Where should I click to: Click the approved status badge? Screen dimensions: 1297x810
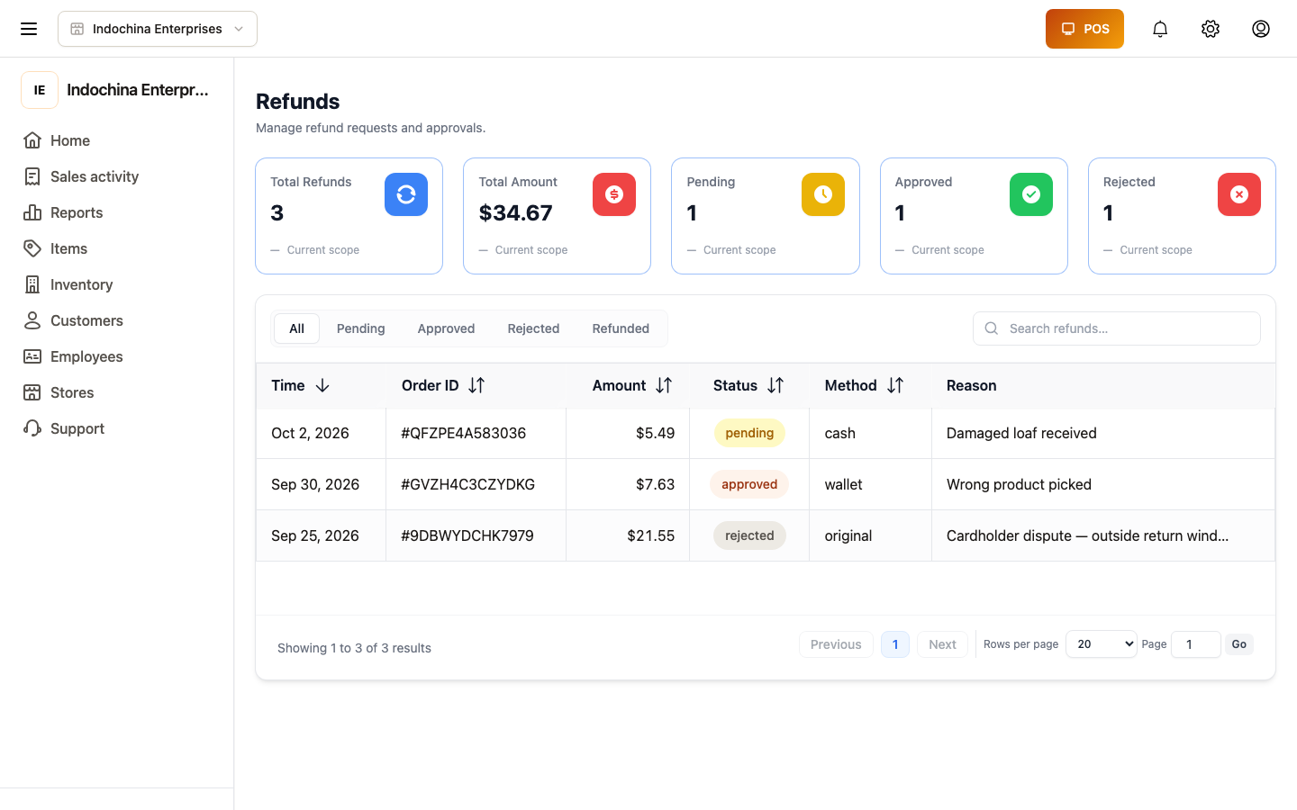[749, 484]
